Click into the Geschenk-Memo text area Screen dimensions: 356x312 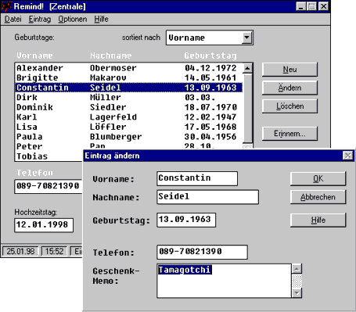click(x=225, y=281)
